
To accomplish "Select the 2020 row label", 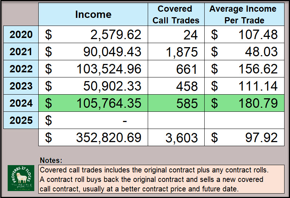I will pos(21,35).
